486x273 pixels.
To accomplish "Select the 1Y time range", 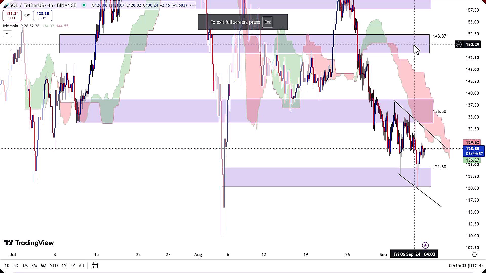I will [64, 266].
